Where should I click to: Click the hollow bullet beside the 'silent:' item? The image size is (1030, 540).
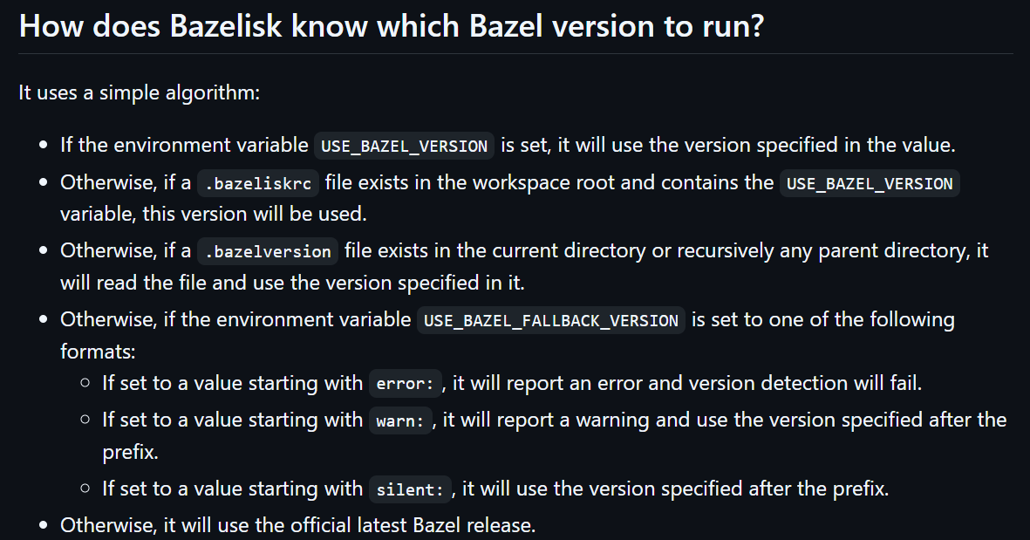[85, 489]
